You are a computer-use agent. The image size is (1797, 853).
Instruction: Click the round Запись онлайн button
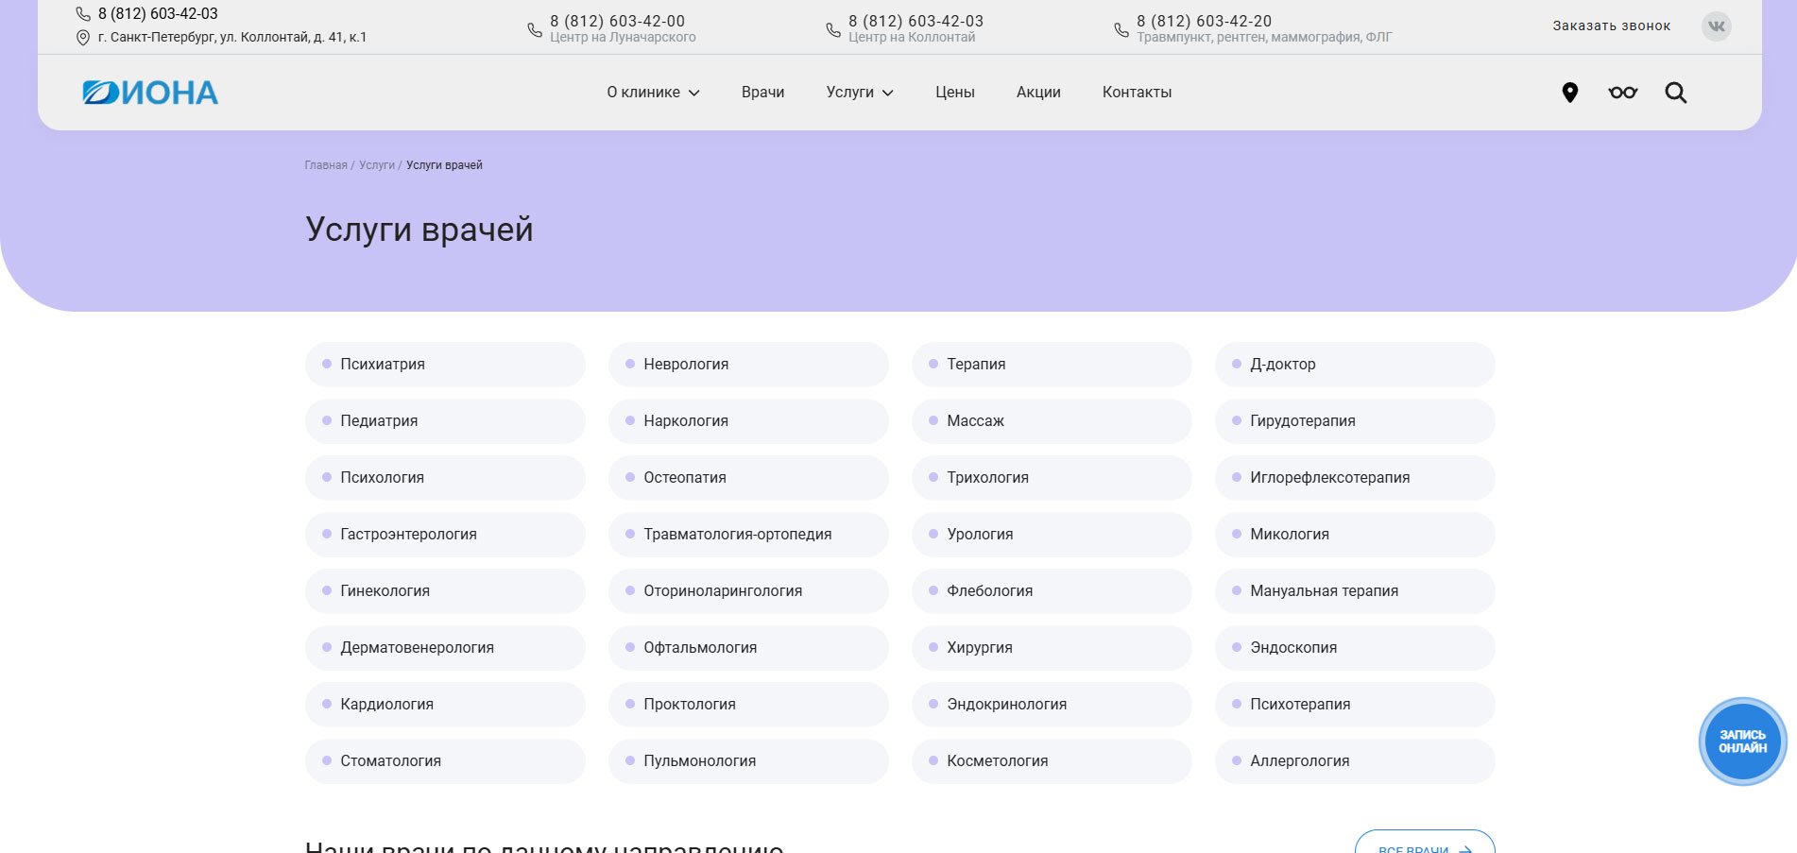(x=1742, y=742)
